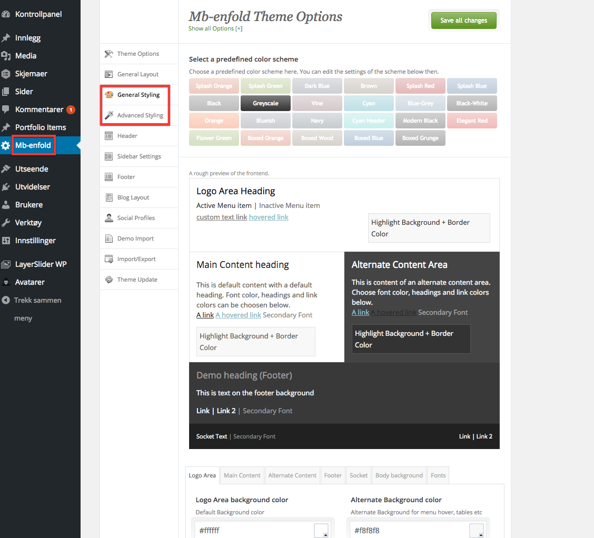Choose the Boxed Grunge color scheme
This screenshot has height=538, width=594.
coord(420,138)
